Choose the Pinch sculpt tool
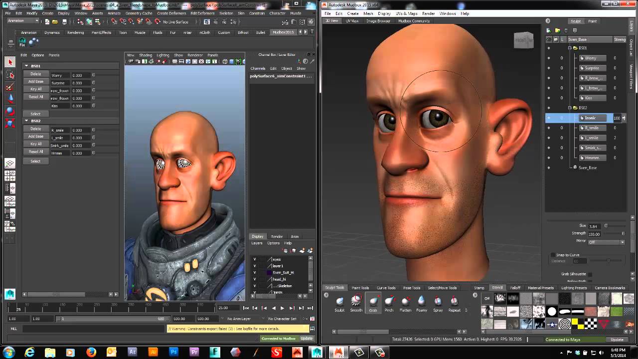The width and height of the screenshot is (638, 359). (389, 301)
